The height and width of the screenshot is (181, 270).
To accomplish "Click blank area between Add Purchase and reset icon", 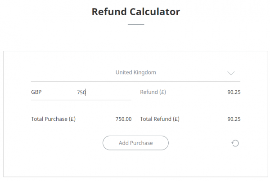I will pyautogui.click(x=200, y=143).
